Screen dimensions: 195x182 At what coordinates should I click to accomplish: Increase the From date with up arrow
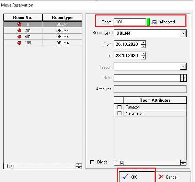pyautogui.click(x=143, y=43)
